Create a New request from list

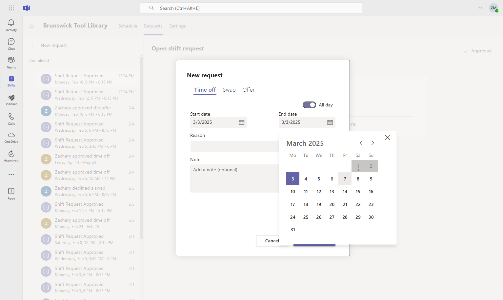tap(49, 45)
